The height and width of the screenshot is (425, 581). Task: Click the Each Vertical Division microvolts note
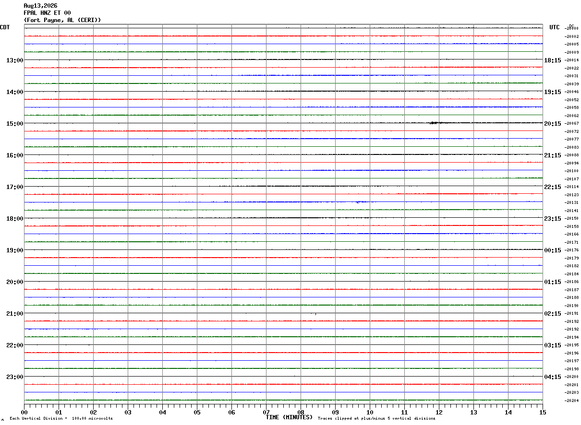61,419
